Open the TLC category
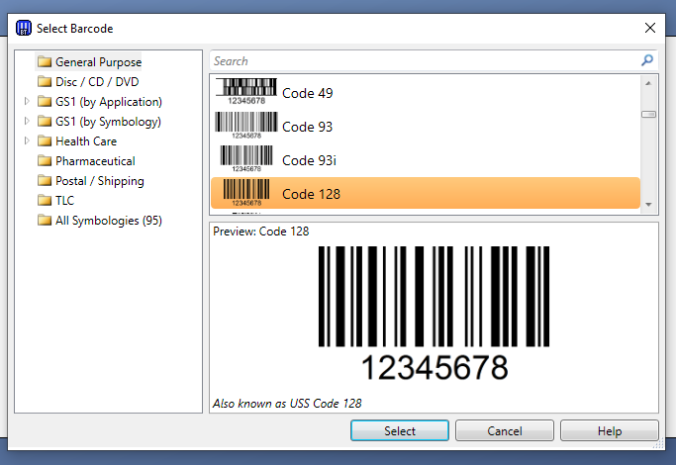Viewport: 676px width, 465px height. [64, 201]
